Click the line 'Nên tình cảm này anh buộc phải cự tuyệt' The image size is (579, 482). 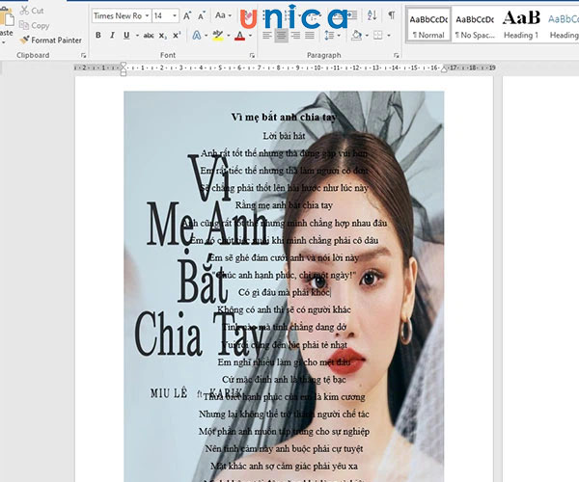[x=284, y=449]
